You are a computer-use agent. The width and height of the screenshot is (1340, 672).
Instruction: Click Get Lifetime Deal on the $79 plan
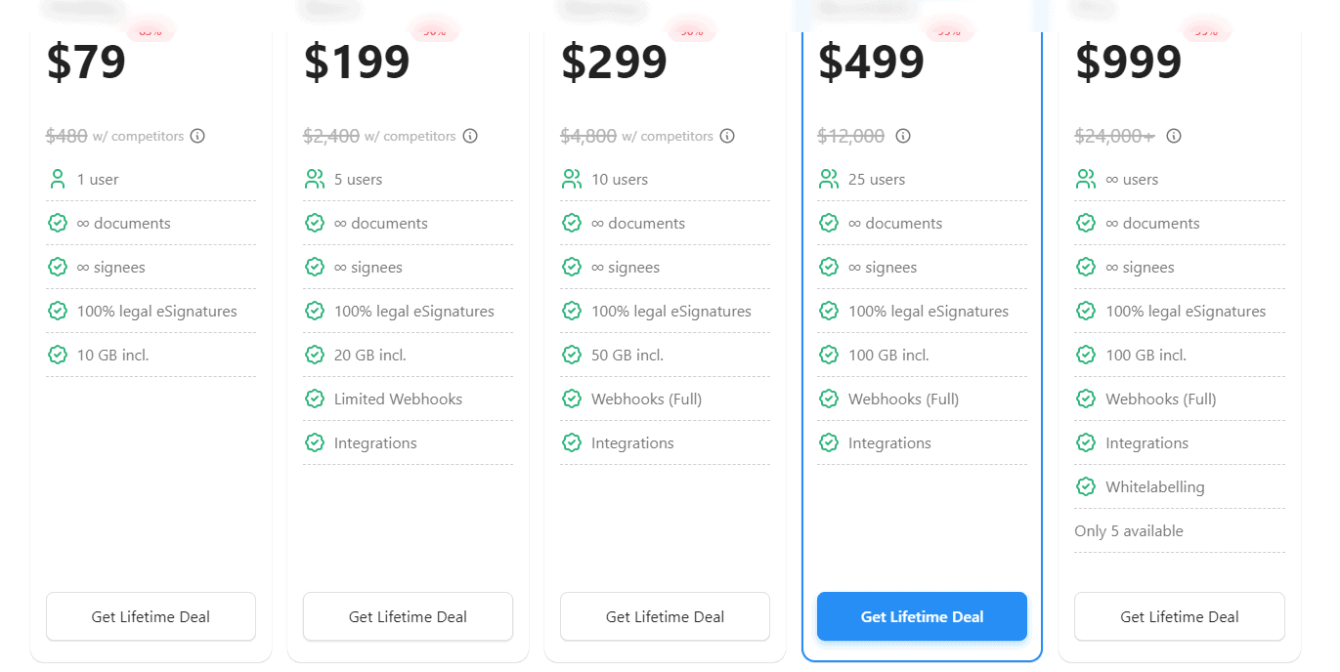(x=151, y=616)
